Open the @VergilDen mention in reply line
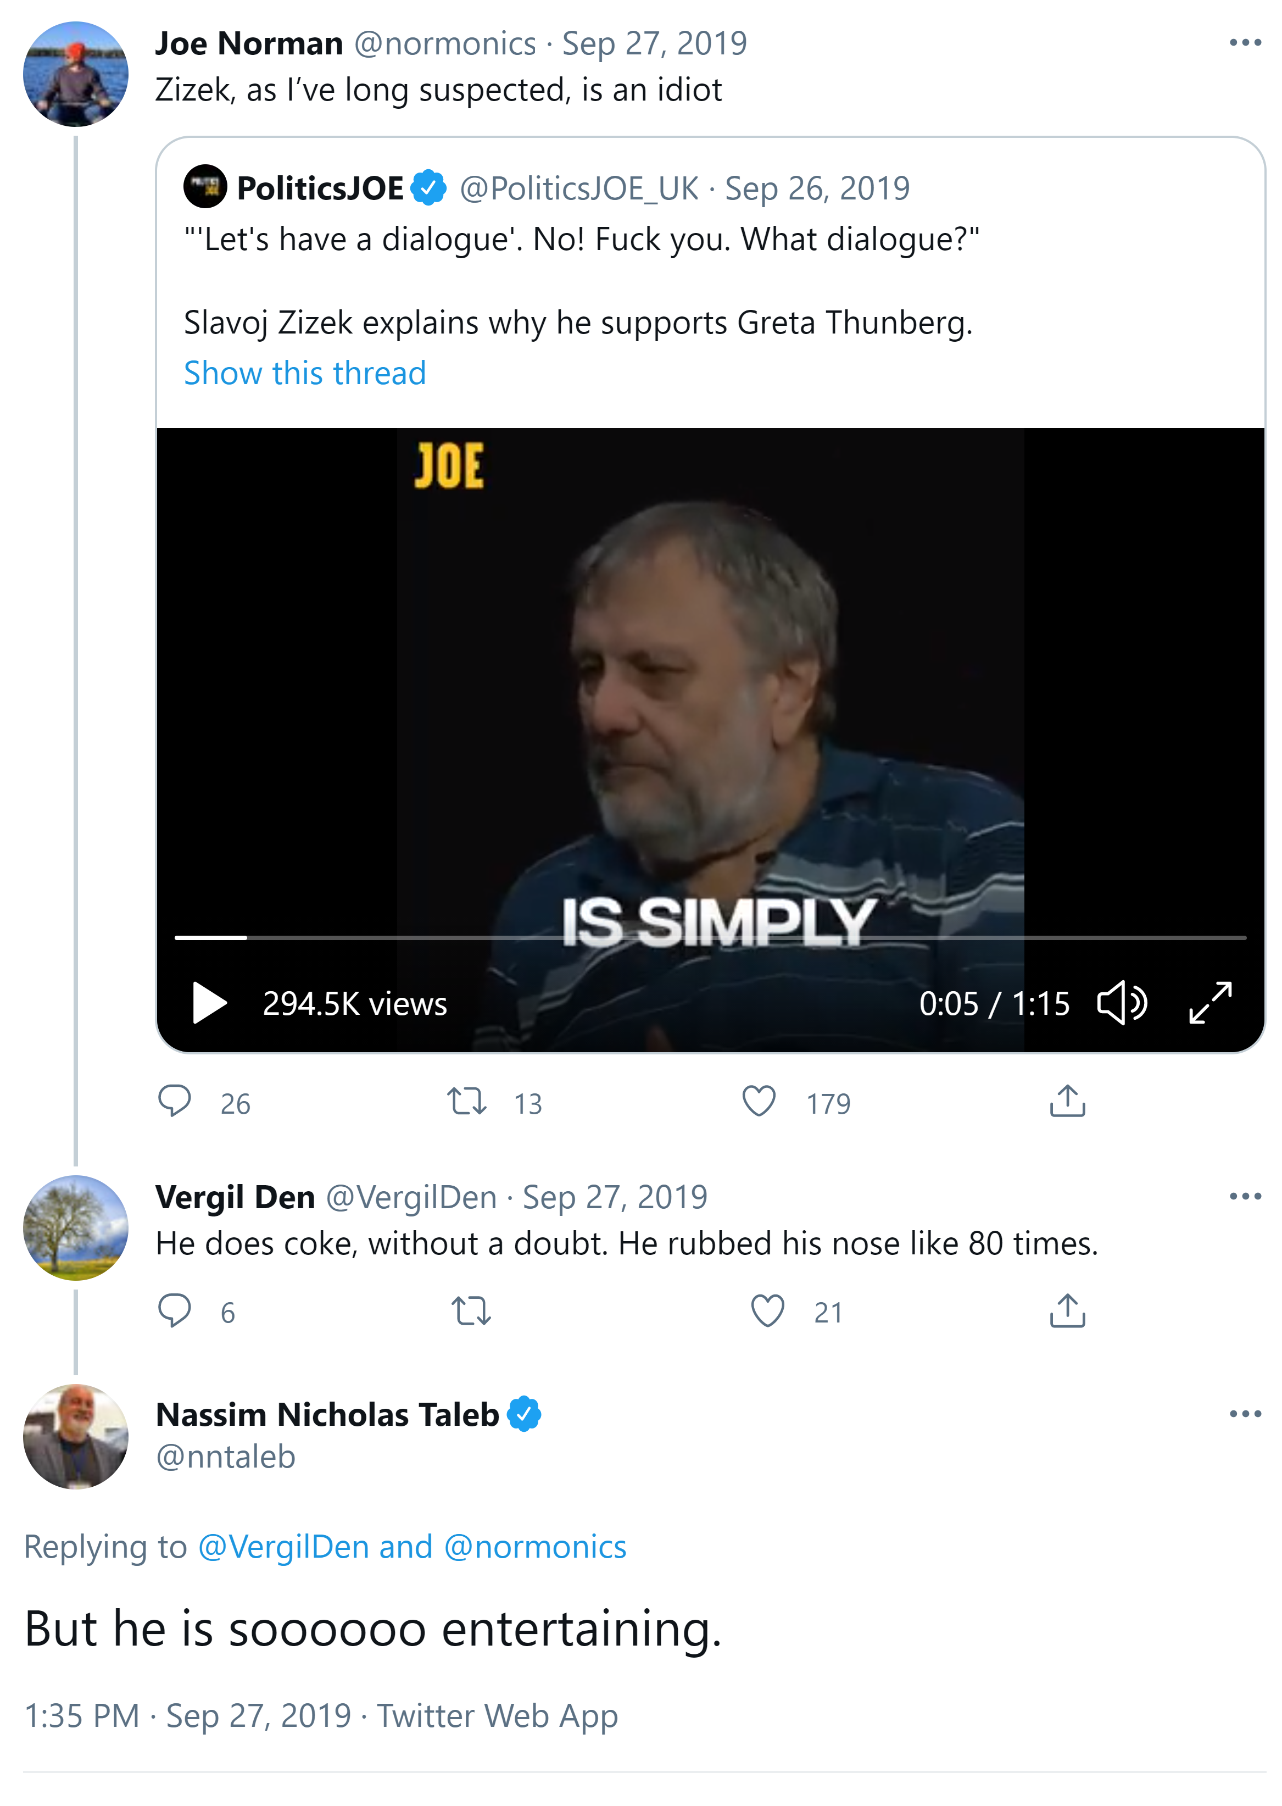This screenshot has width=1282, height=1806. 283,1546
